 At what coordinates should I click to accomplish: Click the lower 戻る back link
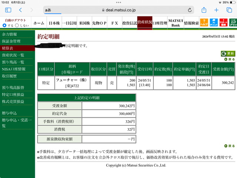(230, 146)
